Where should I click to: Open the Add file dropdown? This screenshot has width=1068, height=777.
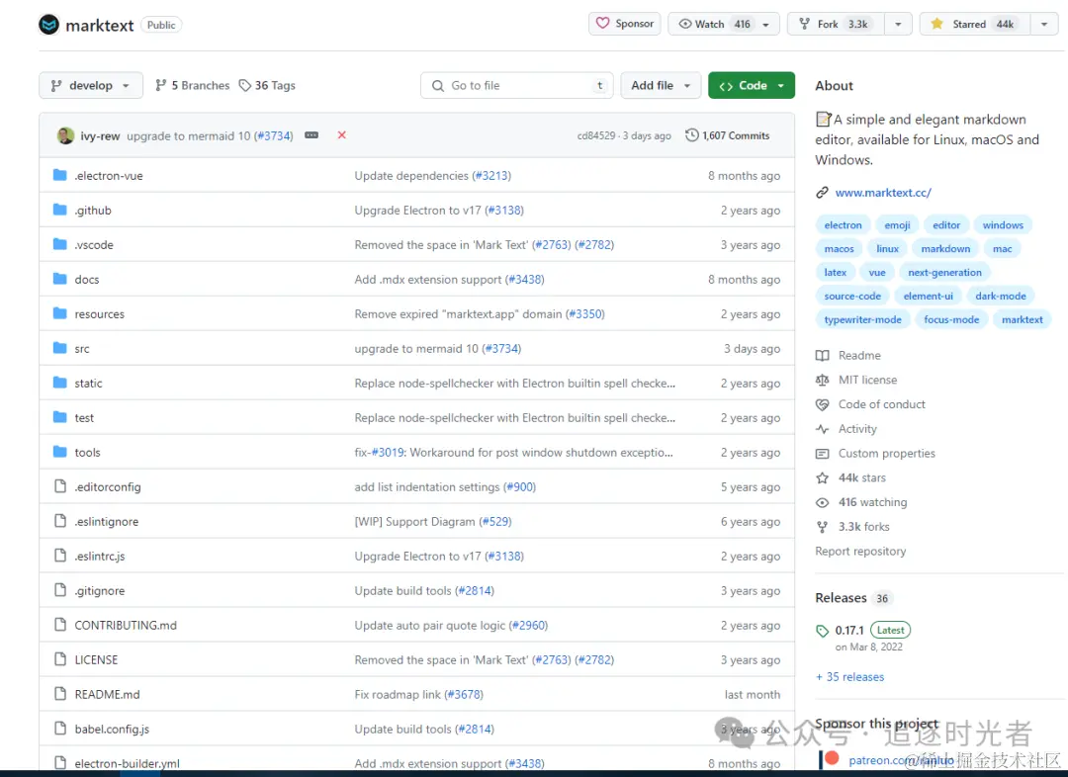pos(660,85)
